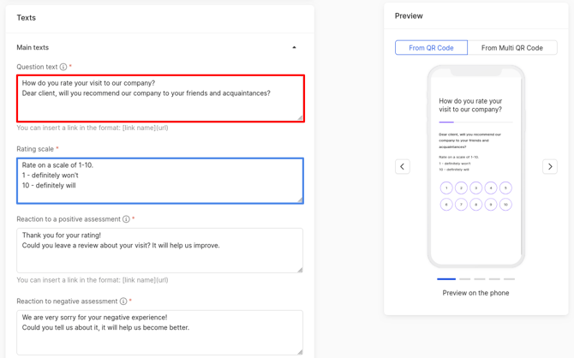This screenshot has height=358, width=574.
Task: Focus the Rating scale text area
Action: 160,180
